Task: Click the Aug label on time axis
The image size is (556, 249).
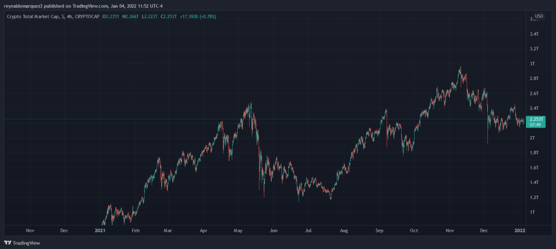Action: click(344, 230)
